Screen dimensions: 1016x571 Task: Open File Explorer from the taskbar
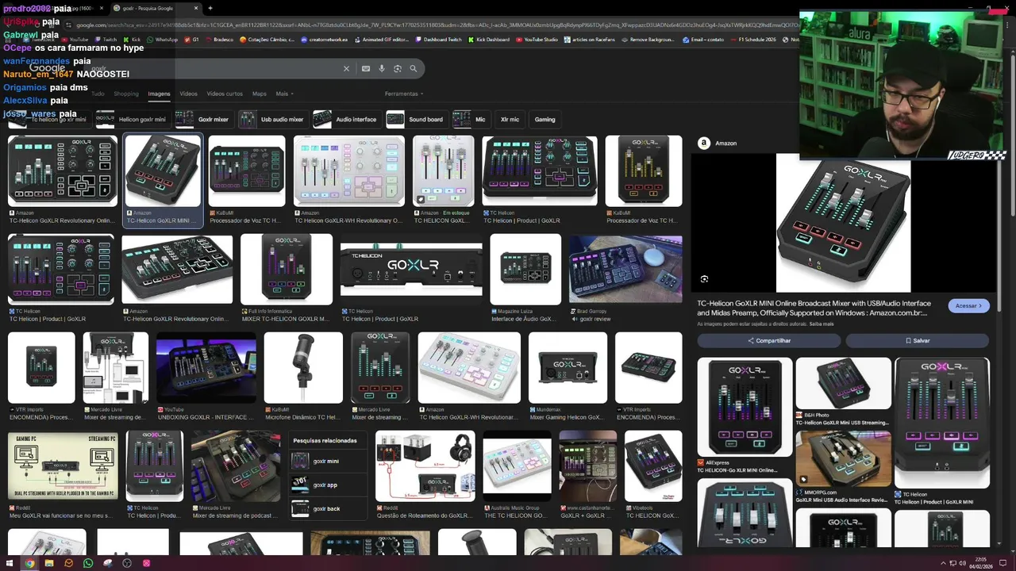click(x=49, y=563)
